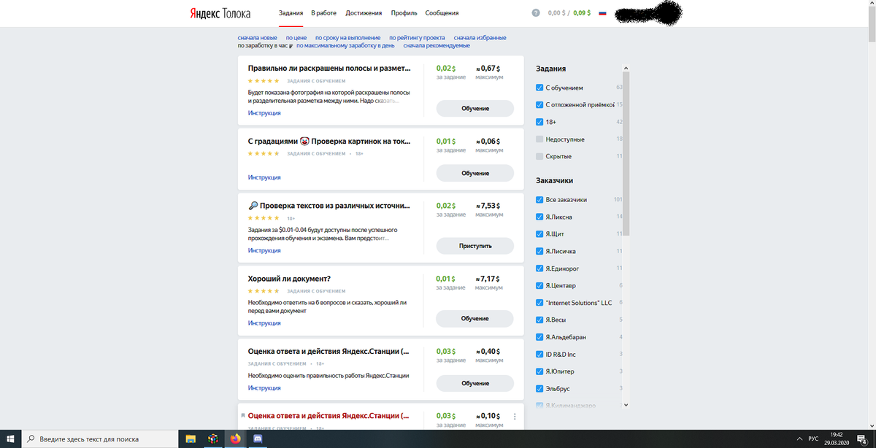Screen dimensions: 876x448
Task: Sort 'по максимальному заработку в день'
Action: 345,45
